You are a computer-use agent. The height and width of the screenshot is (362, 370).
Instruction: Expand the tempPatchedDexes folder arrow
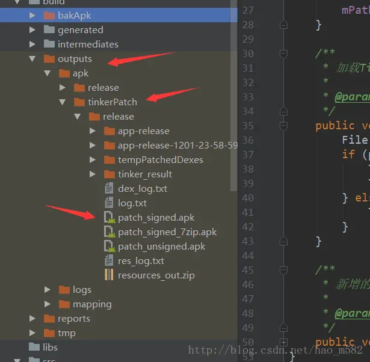pos(93,160)
